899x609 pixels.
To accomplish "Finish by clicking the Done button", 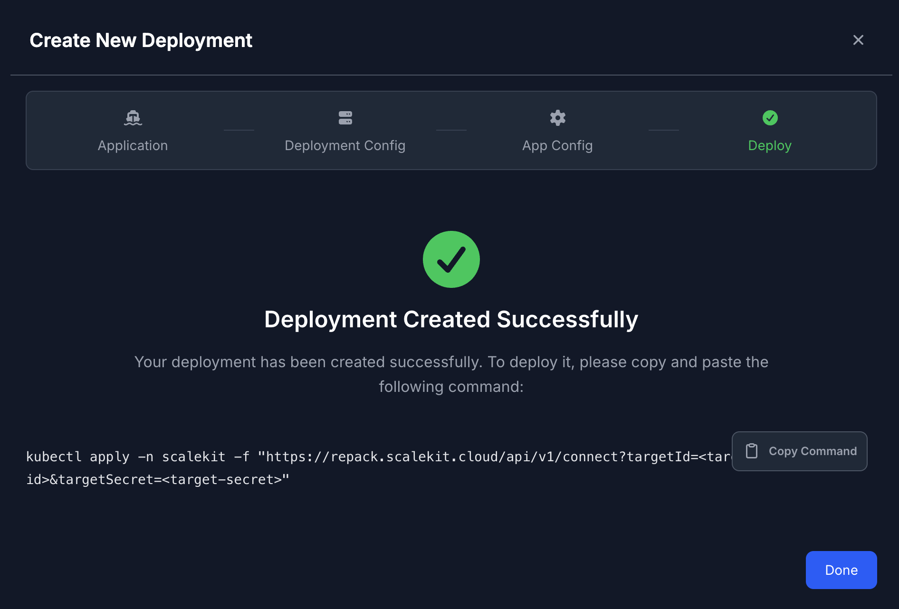I will (x=841, y=570).
